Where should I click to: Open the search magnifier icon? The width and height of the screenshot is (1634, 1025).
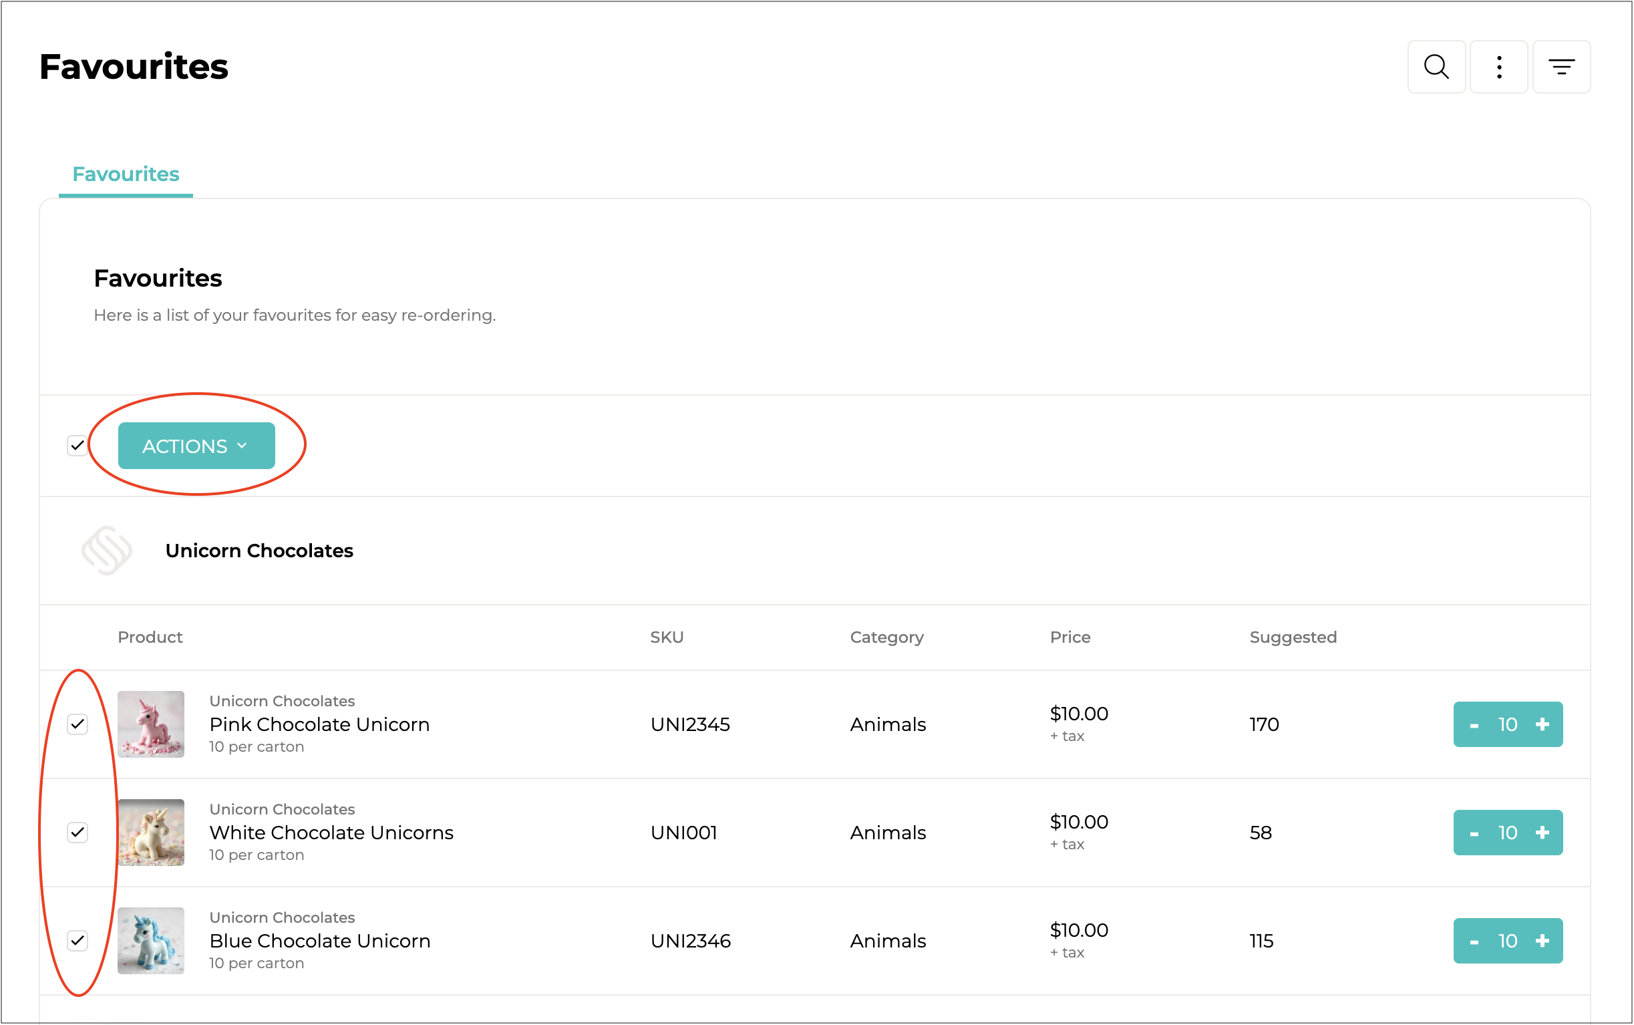[x=1436, y=67]
